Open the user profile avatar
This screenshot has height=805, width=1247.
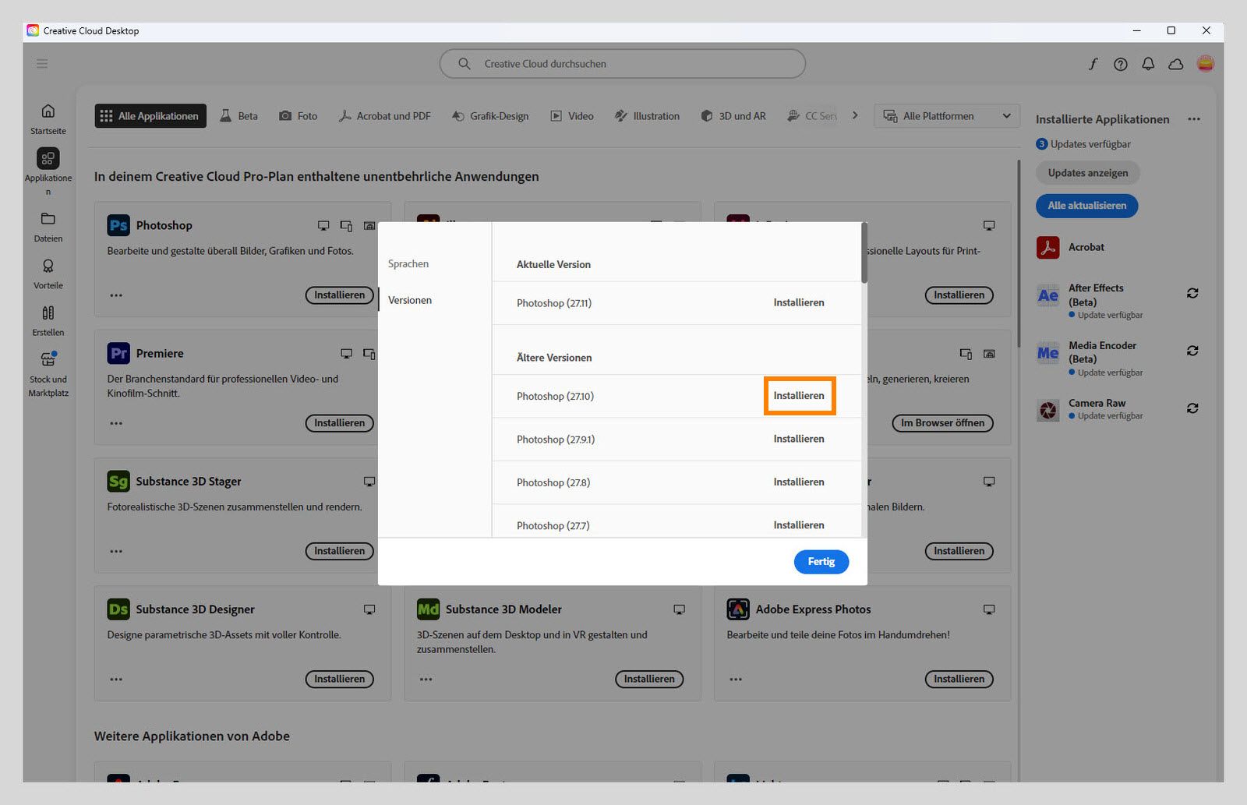click(1205, 64)
